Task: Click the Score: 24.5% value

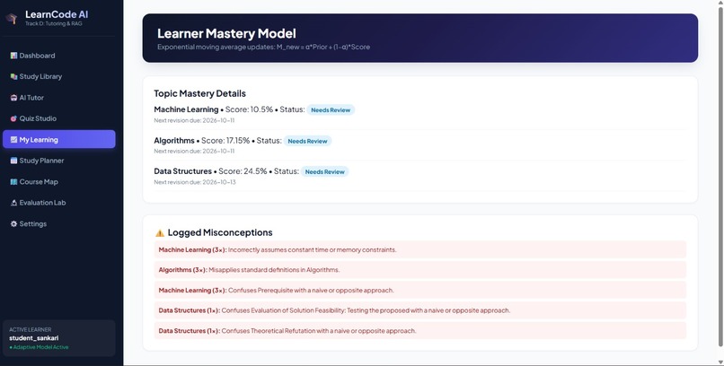Action: (243, 171)
